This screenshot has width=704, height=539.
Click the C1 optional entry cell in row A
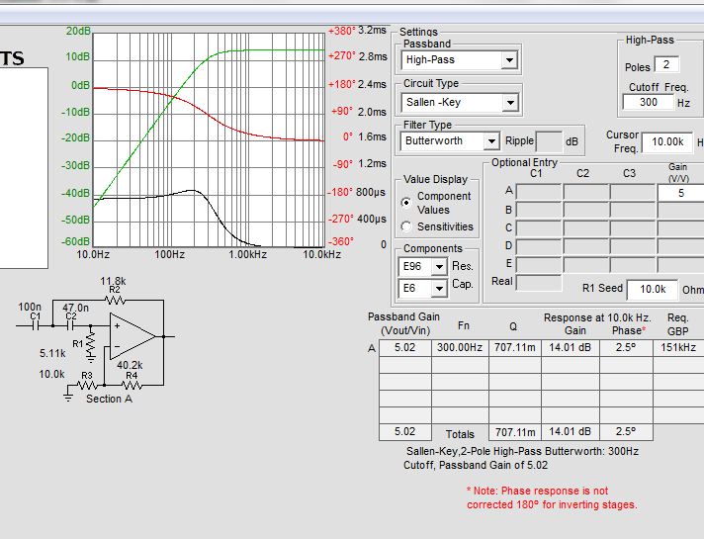pos(539,192)
